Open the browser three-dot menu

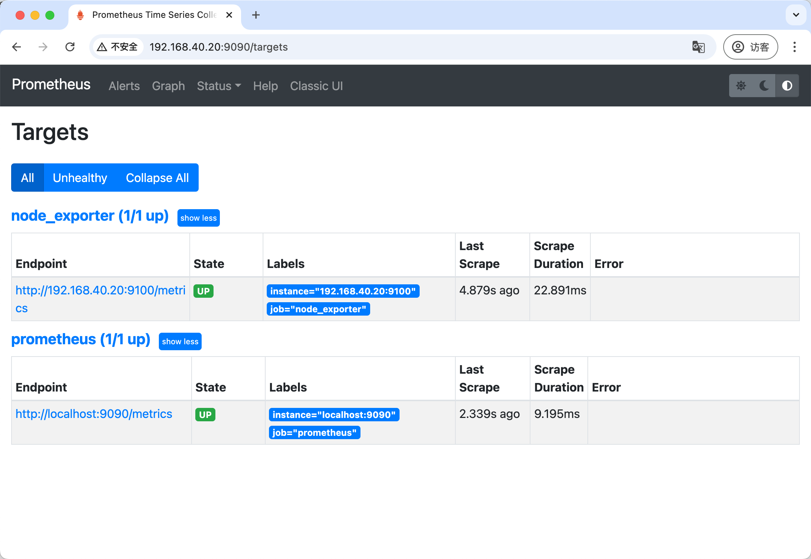point(794,47)
